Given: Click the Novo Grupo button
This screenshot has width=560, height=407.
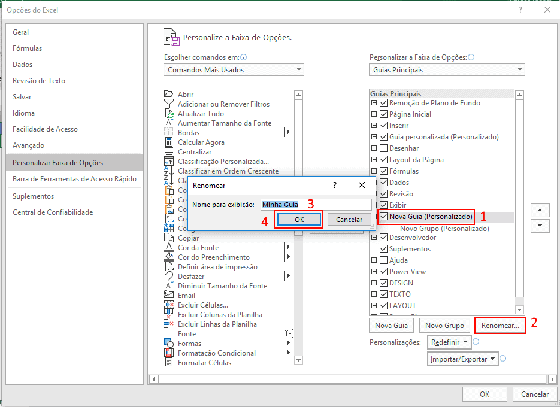Looking at the screenshot, I should (x=444, y=325).
